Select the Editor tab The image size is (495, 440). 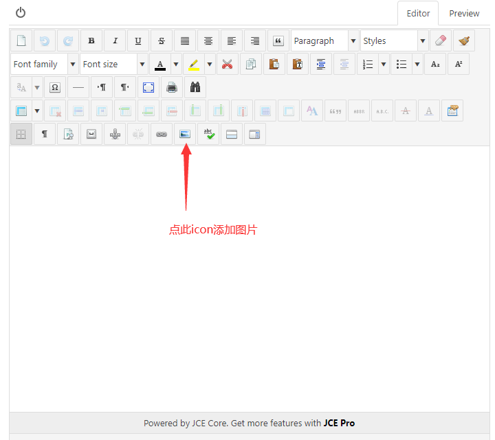[x=418, y=14]
